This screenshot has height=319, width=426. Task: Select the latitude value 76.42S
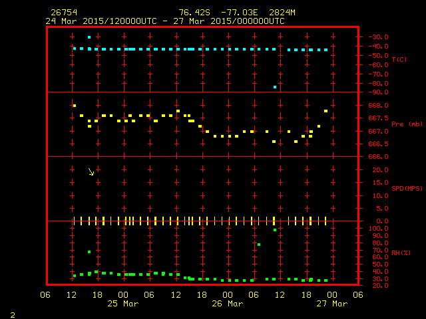(194, 13)
